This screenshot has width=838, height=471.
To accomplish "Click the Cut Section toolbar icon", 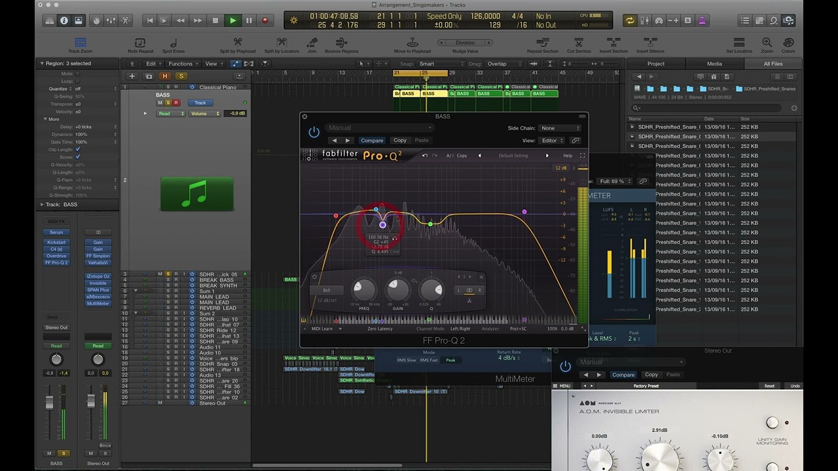I will [579, 43].
